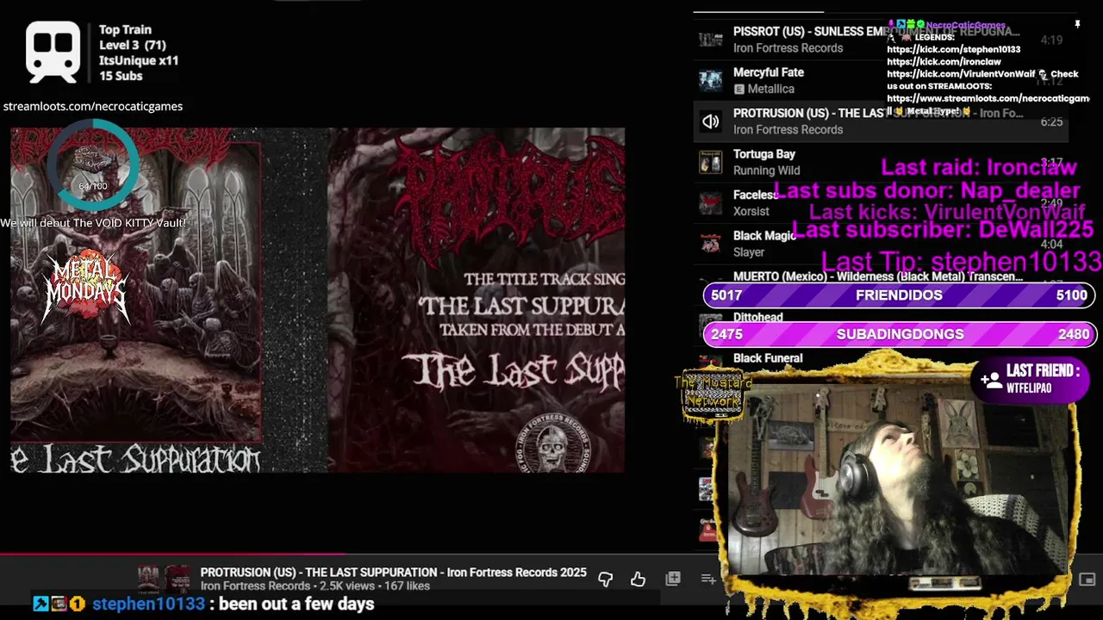Viewport: 1103px width, 620px height.
Task: Open Black Magic queue thumbnail
Action: [x=710, y=244]
